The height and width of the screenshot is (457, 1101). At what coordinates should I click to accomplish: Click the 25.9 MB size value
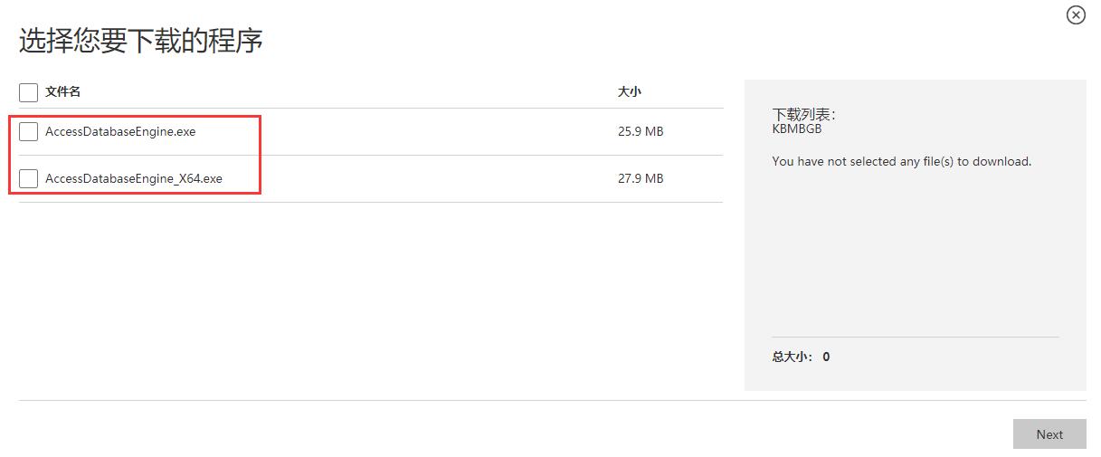(641, 132)
